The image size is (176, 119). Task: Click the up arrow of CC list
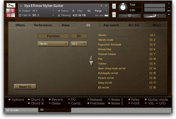click(x=91, y=58)
